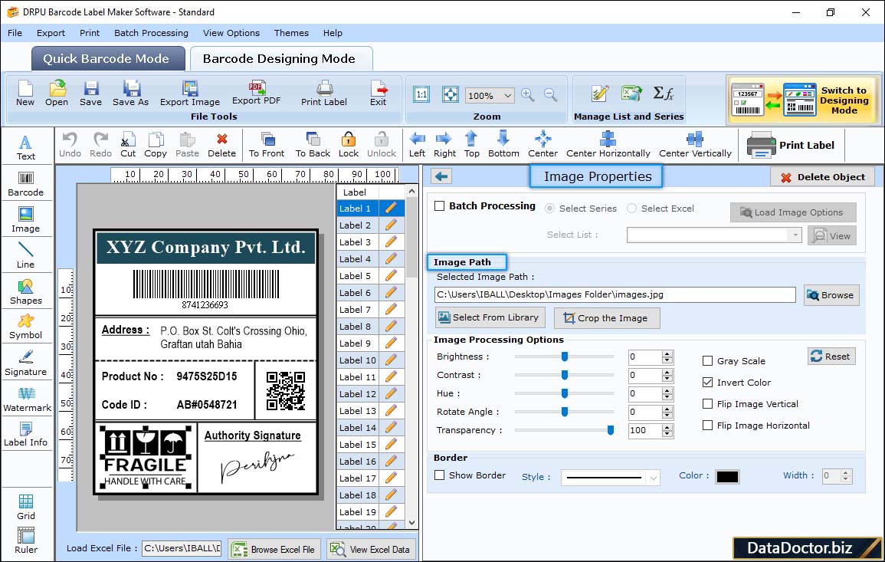Decrease Contrast value with down arrow
The height and width of the screenshot is (562, 885).
point(667,379)
